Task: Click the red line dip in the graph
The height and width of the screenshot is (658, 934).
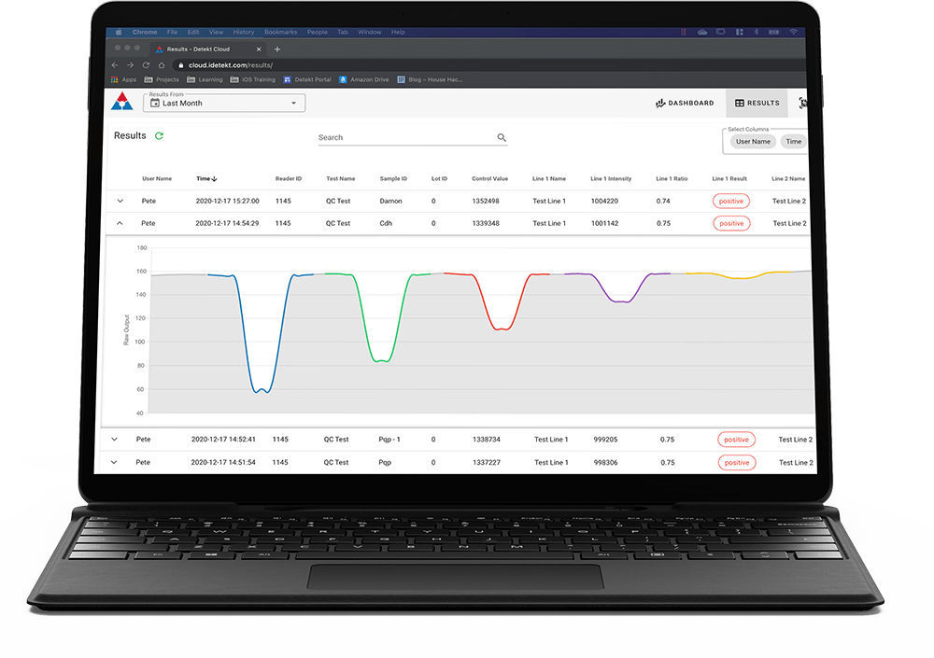Action: pyautogui.click(x=502, y=329)
